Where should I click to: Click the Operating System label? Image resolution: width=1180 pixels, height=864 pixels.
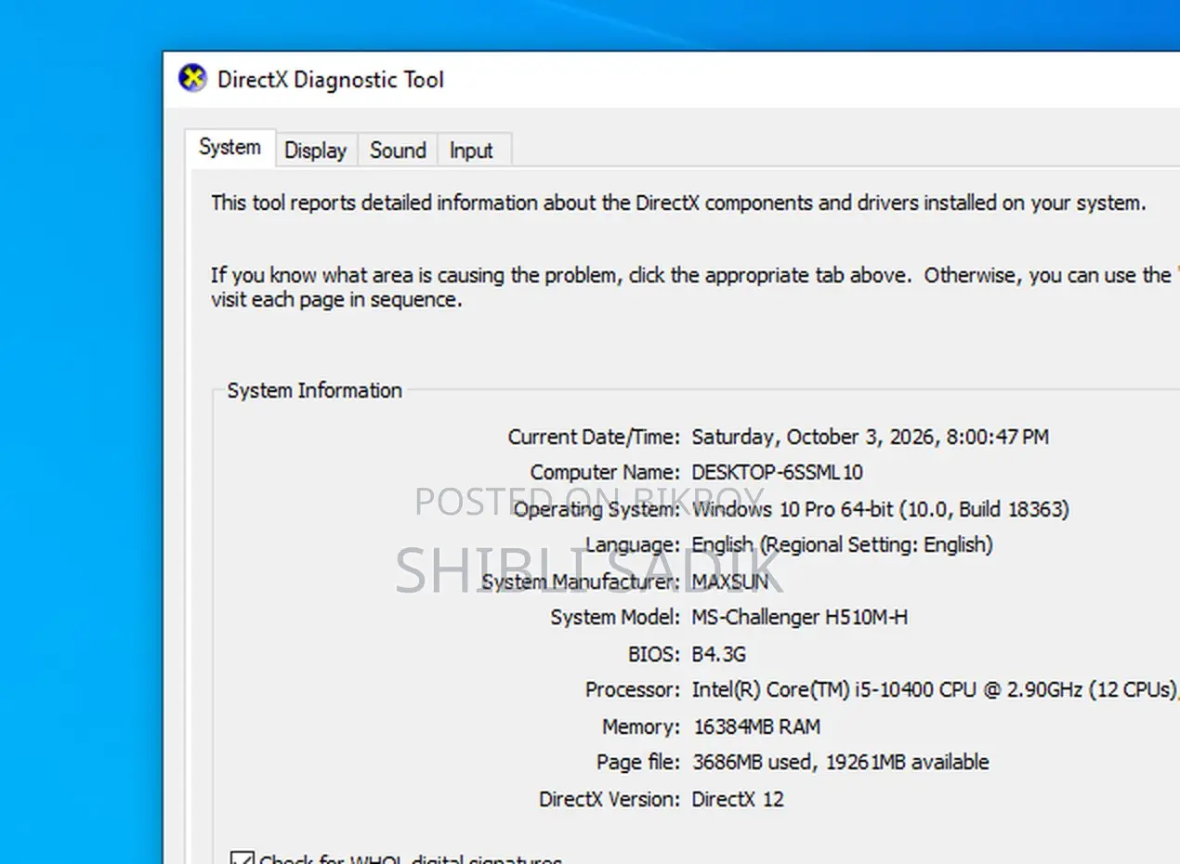click(597, 509)
